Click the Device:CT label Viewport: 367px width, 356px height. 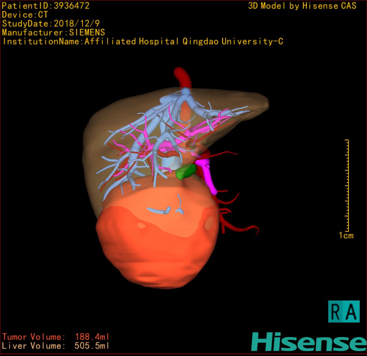(x=25, y=15)
